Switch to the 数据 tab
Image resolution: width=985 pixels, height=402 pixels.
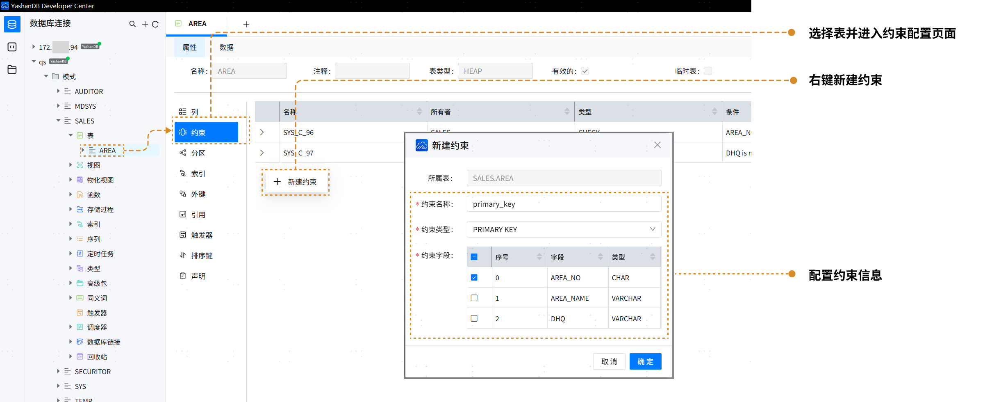(x=226, y=48)
